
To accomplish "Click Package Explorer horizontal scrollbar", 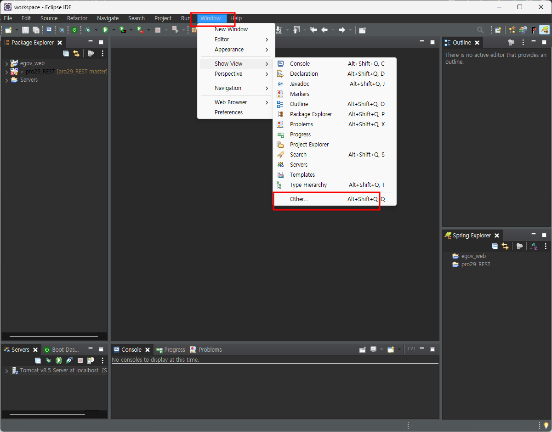I will [x=54, y=337].
